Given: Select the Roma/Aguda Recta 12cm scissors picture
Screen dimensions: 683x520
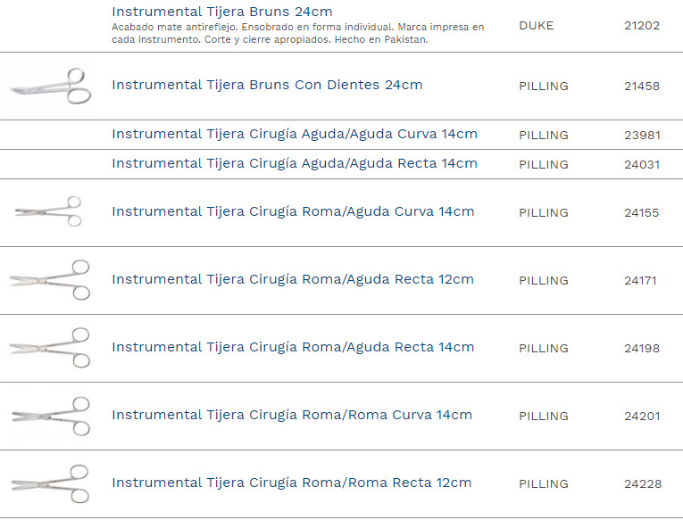Looking at the screenshot, I should pos(50,279).
